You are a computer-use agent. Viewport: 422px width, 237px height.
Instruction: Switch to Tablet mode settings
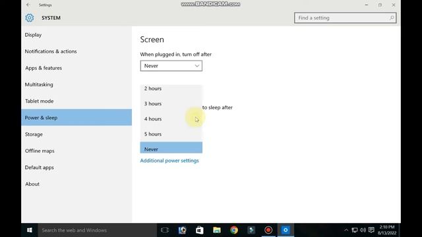(x=76, y=101)
